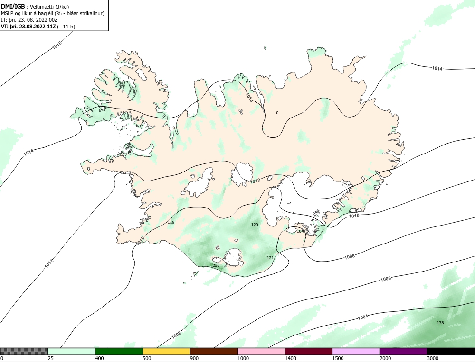This screenshot has width=475, height=362.
Task: Select the yellow 500–900 legend swatch
Action: point(166,352)
